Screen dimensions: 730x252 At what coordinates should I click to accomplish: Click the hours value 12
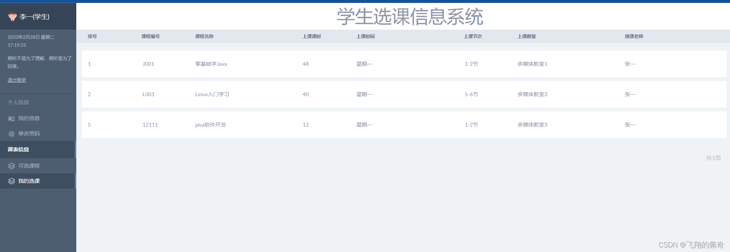(306, 125)
